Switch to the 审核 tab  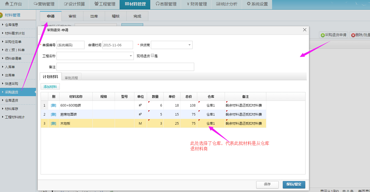point(72,16)
